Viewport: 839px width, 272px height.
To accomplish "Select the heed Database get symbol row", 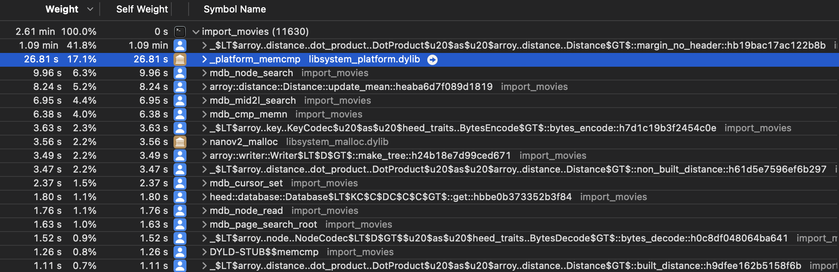I will pyautogui.click(x=390, y=197).
